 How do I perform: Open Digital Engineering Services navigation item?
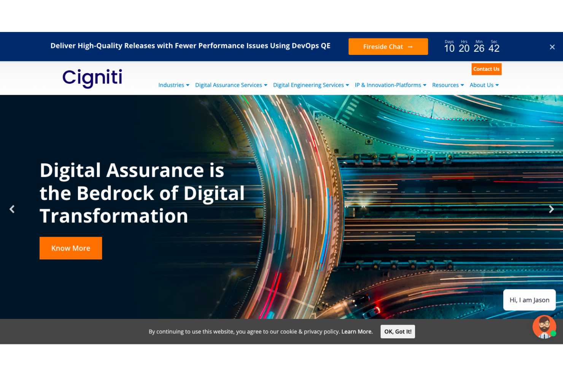(x=310, y=85)
